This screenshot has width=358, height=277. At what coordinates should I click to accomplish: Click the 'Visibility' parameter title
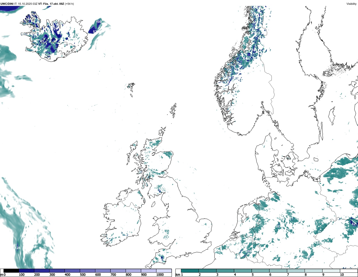click(x=351, y=4)
